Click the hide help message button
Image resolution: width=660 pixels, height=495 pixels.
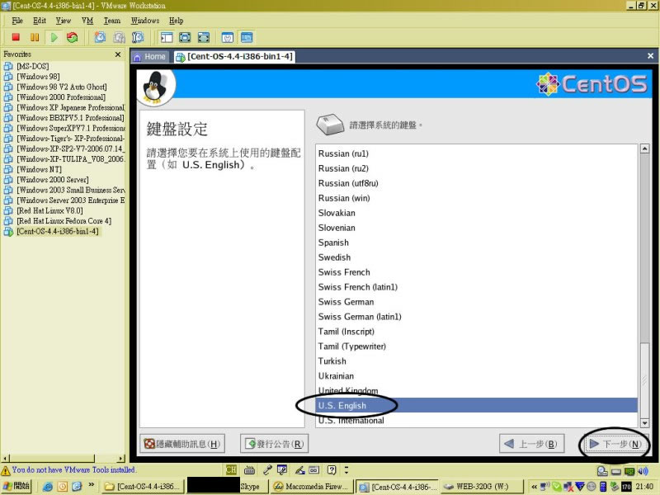tap(182, 444)
